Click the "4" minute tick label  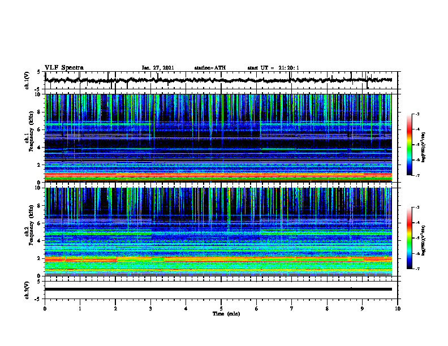point(186,309)
